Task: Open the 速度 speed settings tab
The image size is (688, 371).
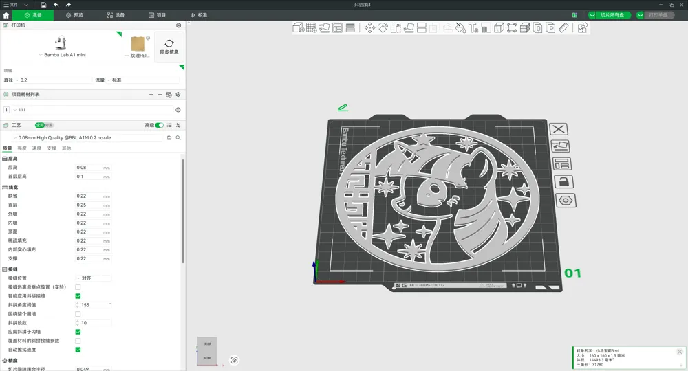Action: pyautogui.click(x=36, y=148)
